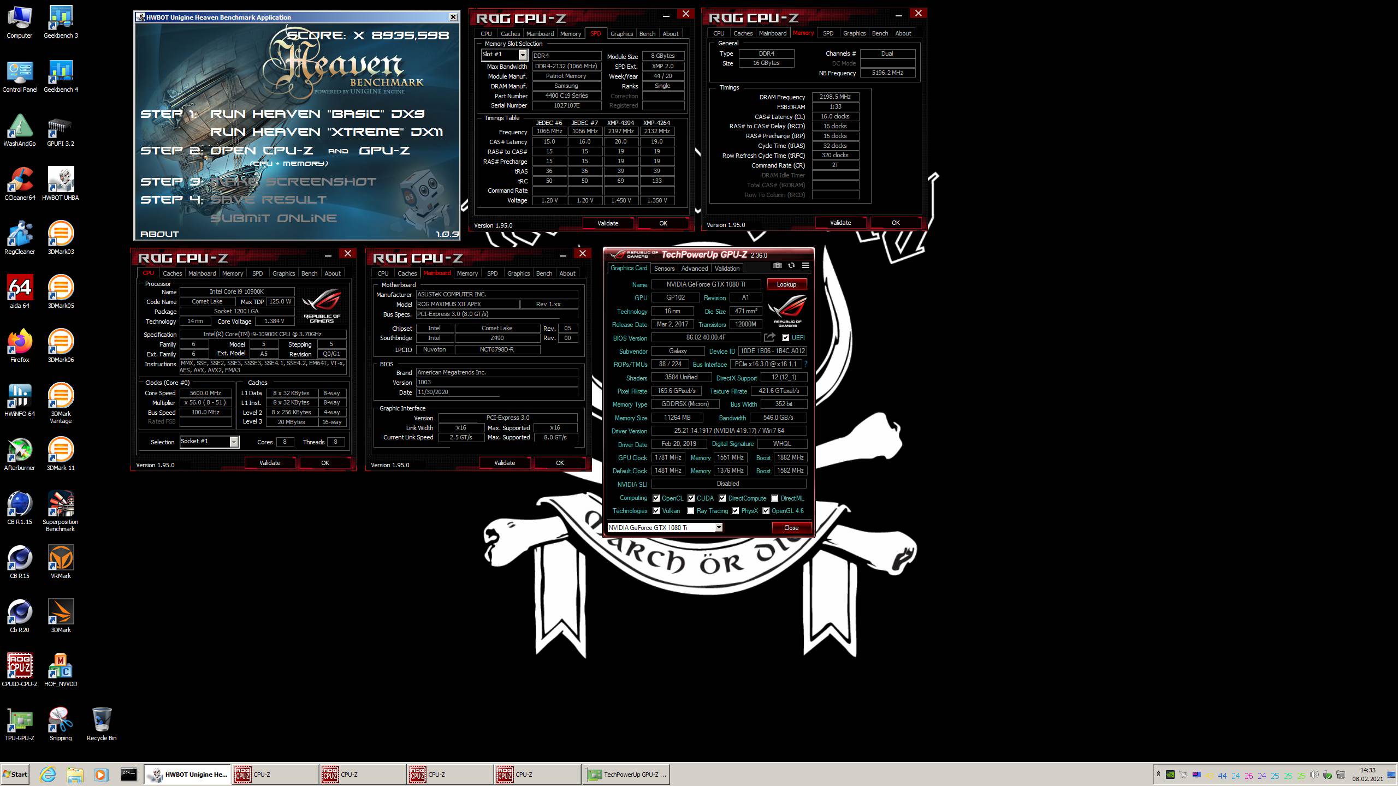Open Windows Explorer from the taskbar
This screenshot has height=786, width=1398.
(75, 774)
